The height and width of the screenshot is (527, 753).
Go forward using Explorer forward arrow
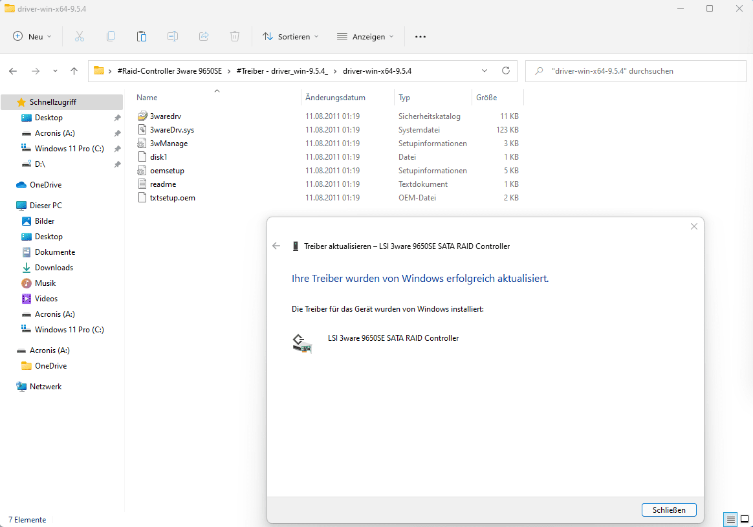point(36,71)
